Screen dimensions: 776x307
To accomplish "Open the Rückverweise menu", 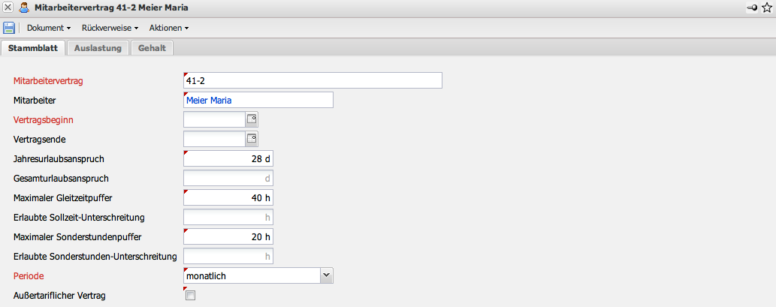I will tap(110, 28).
